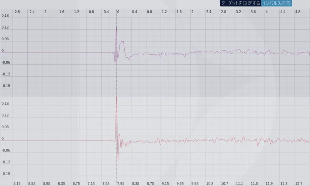Image resolution: width=310 pixels, height=186 pixels.
Task: Click the -2.4 top axis label
Action: point(31,12)
